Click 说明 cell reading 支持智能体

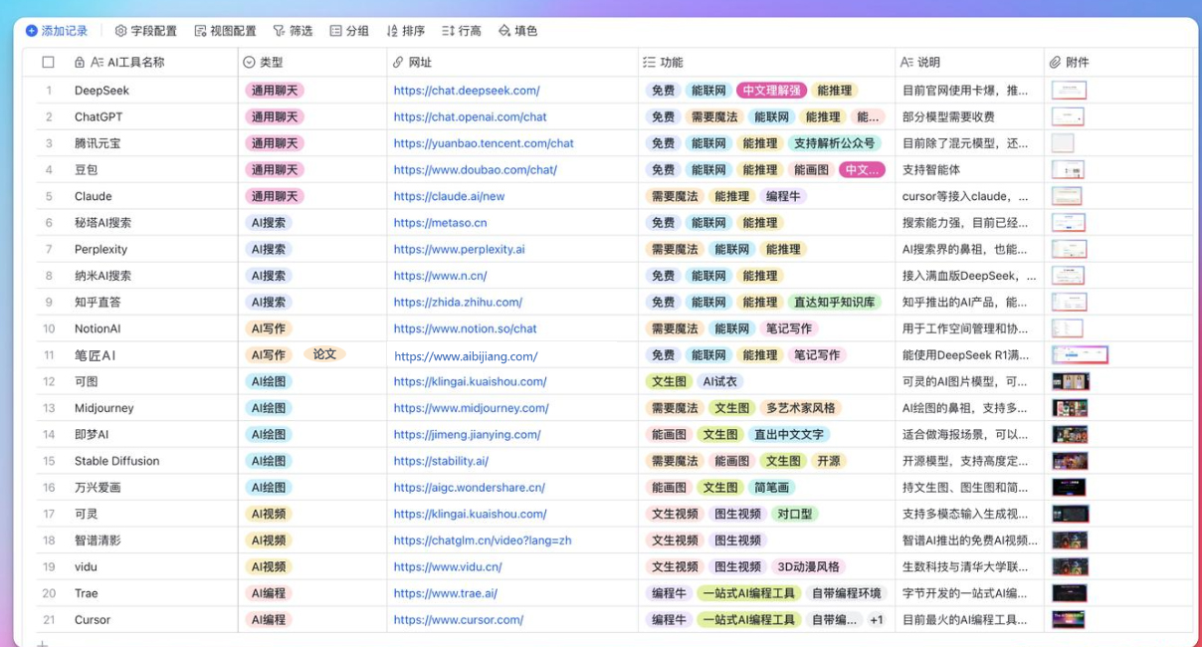970,169
